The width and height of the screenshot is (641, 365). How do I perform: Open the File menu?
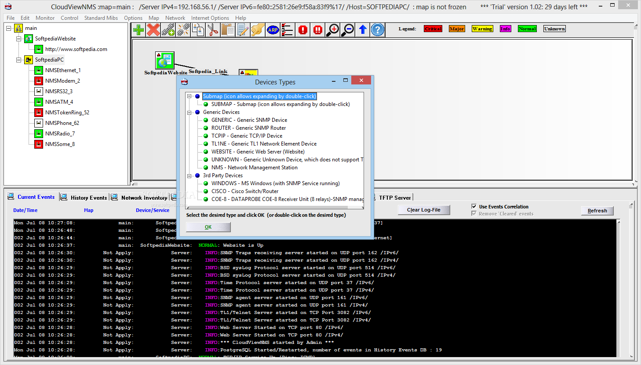pyautogui.click(x=11, y=18)
